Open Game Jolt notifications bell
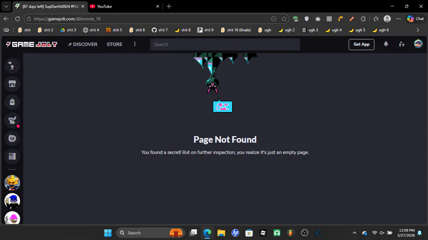428x240 pixels. click(x=386, y=44)
